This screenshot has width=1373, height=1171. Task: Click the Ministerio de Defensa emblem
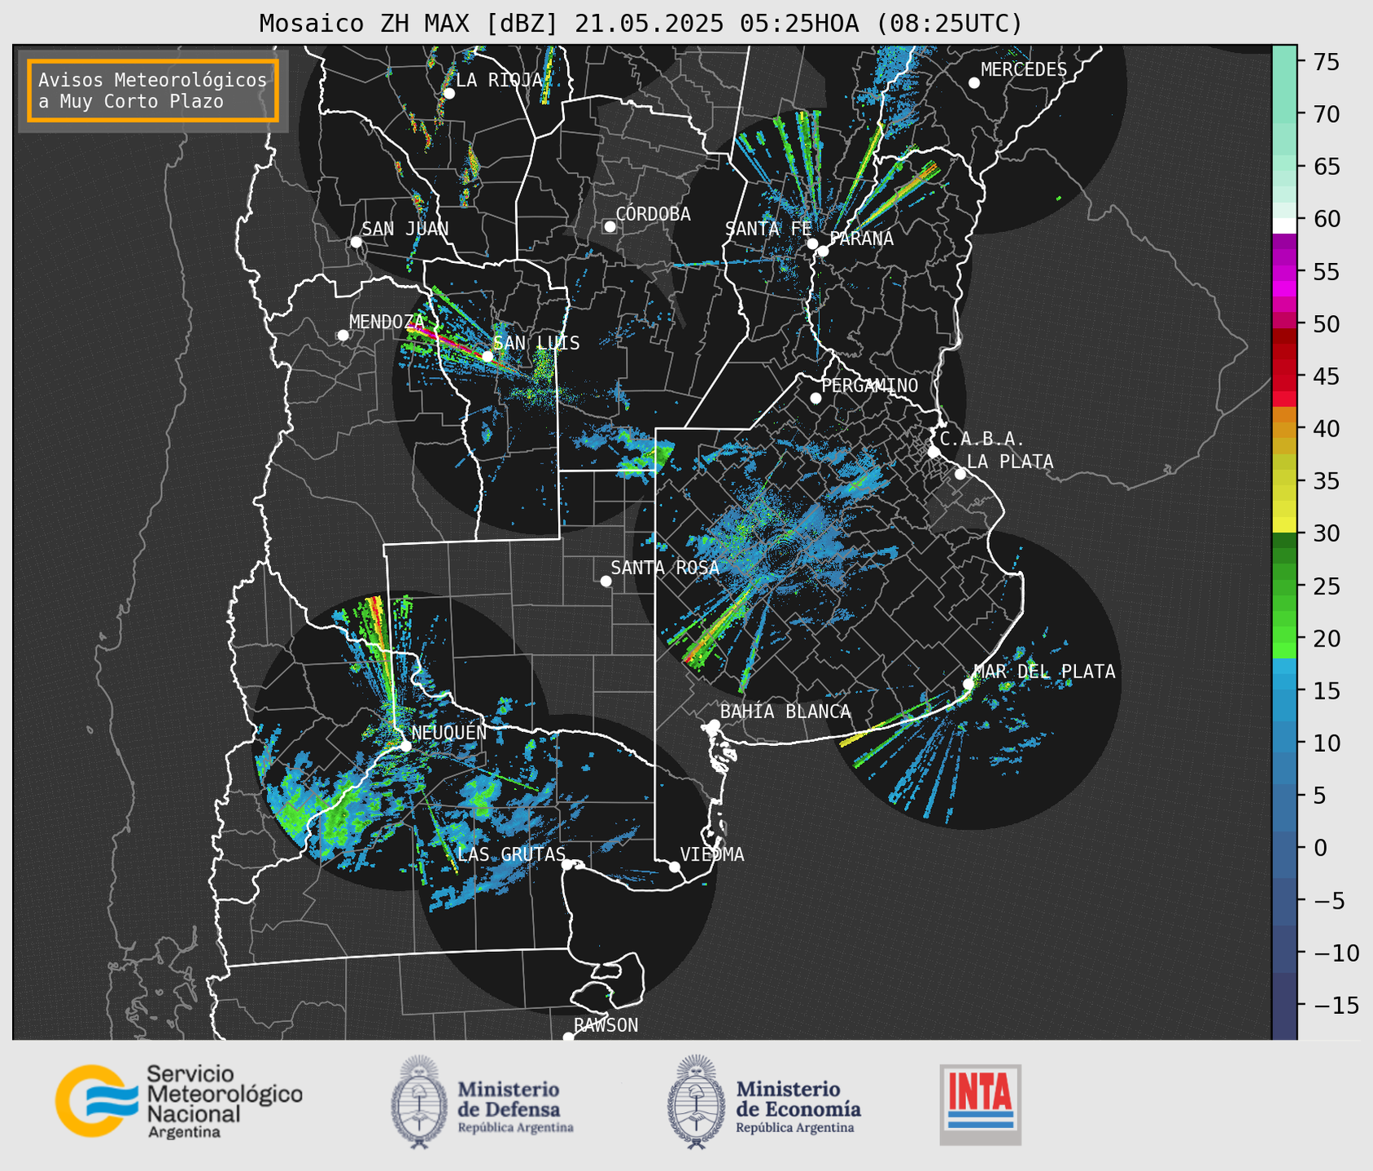tap(420, 1103)
